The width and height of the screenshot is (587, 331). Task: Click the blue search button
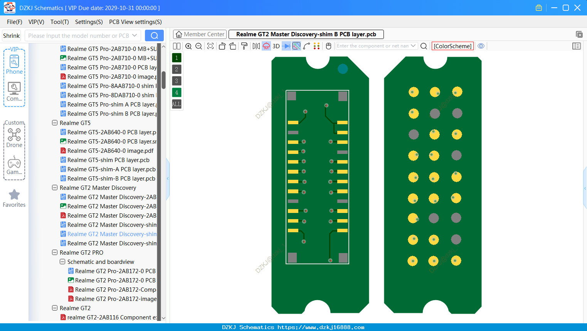pos(154,35)
